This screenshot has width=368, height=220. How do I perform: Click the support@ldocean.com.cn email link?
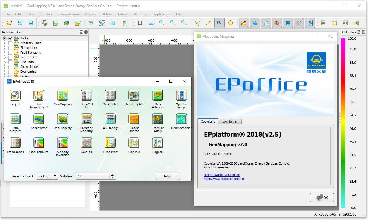click(221, 175)
